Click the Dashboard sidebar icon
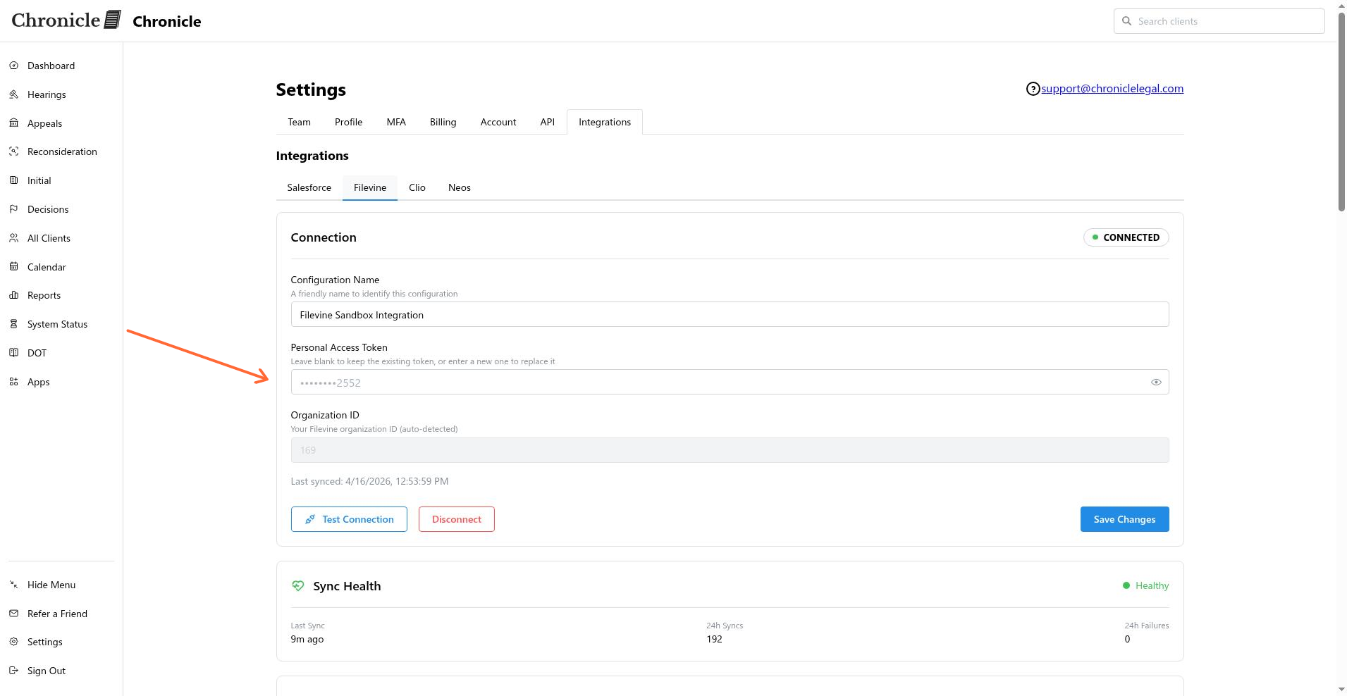Viewport: 1347px width, 696px height. [13, 66]
